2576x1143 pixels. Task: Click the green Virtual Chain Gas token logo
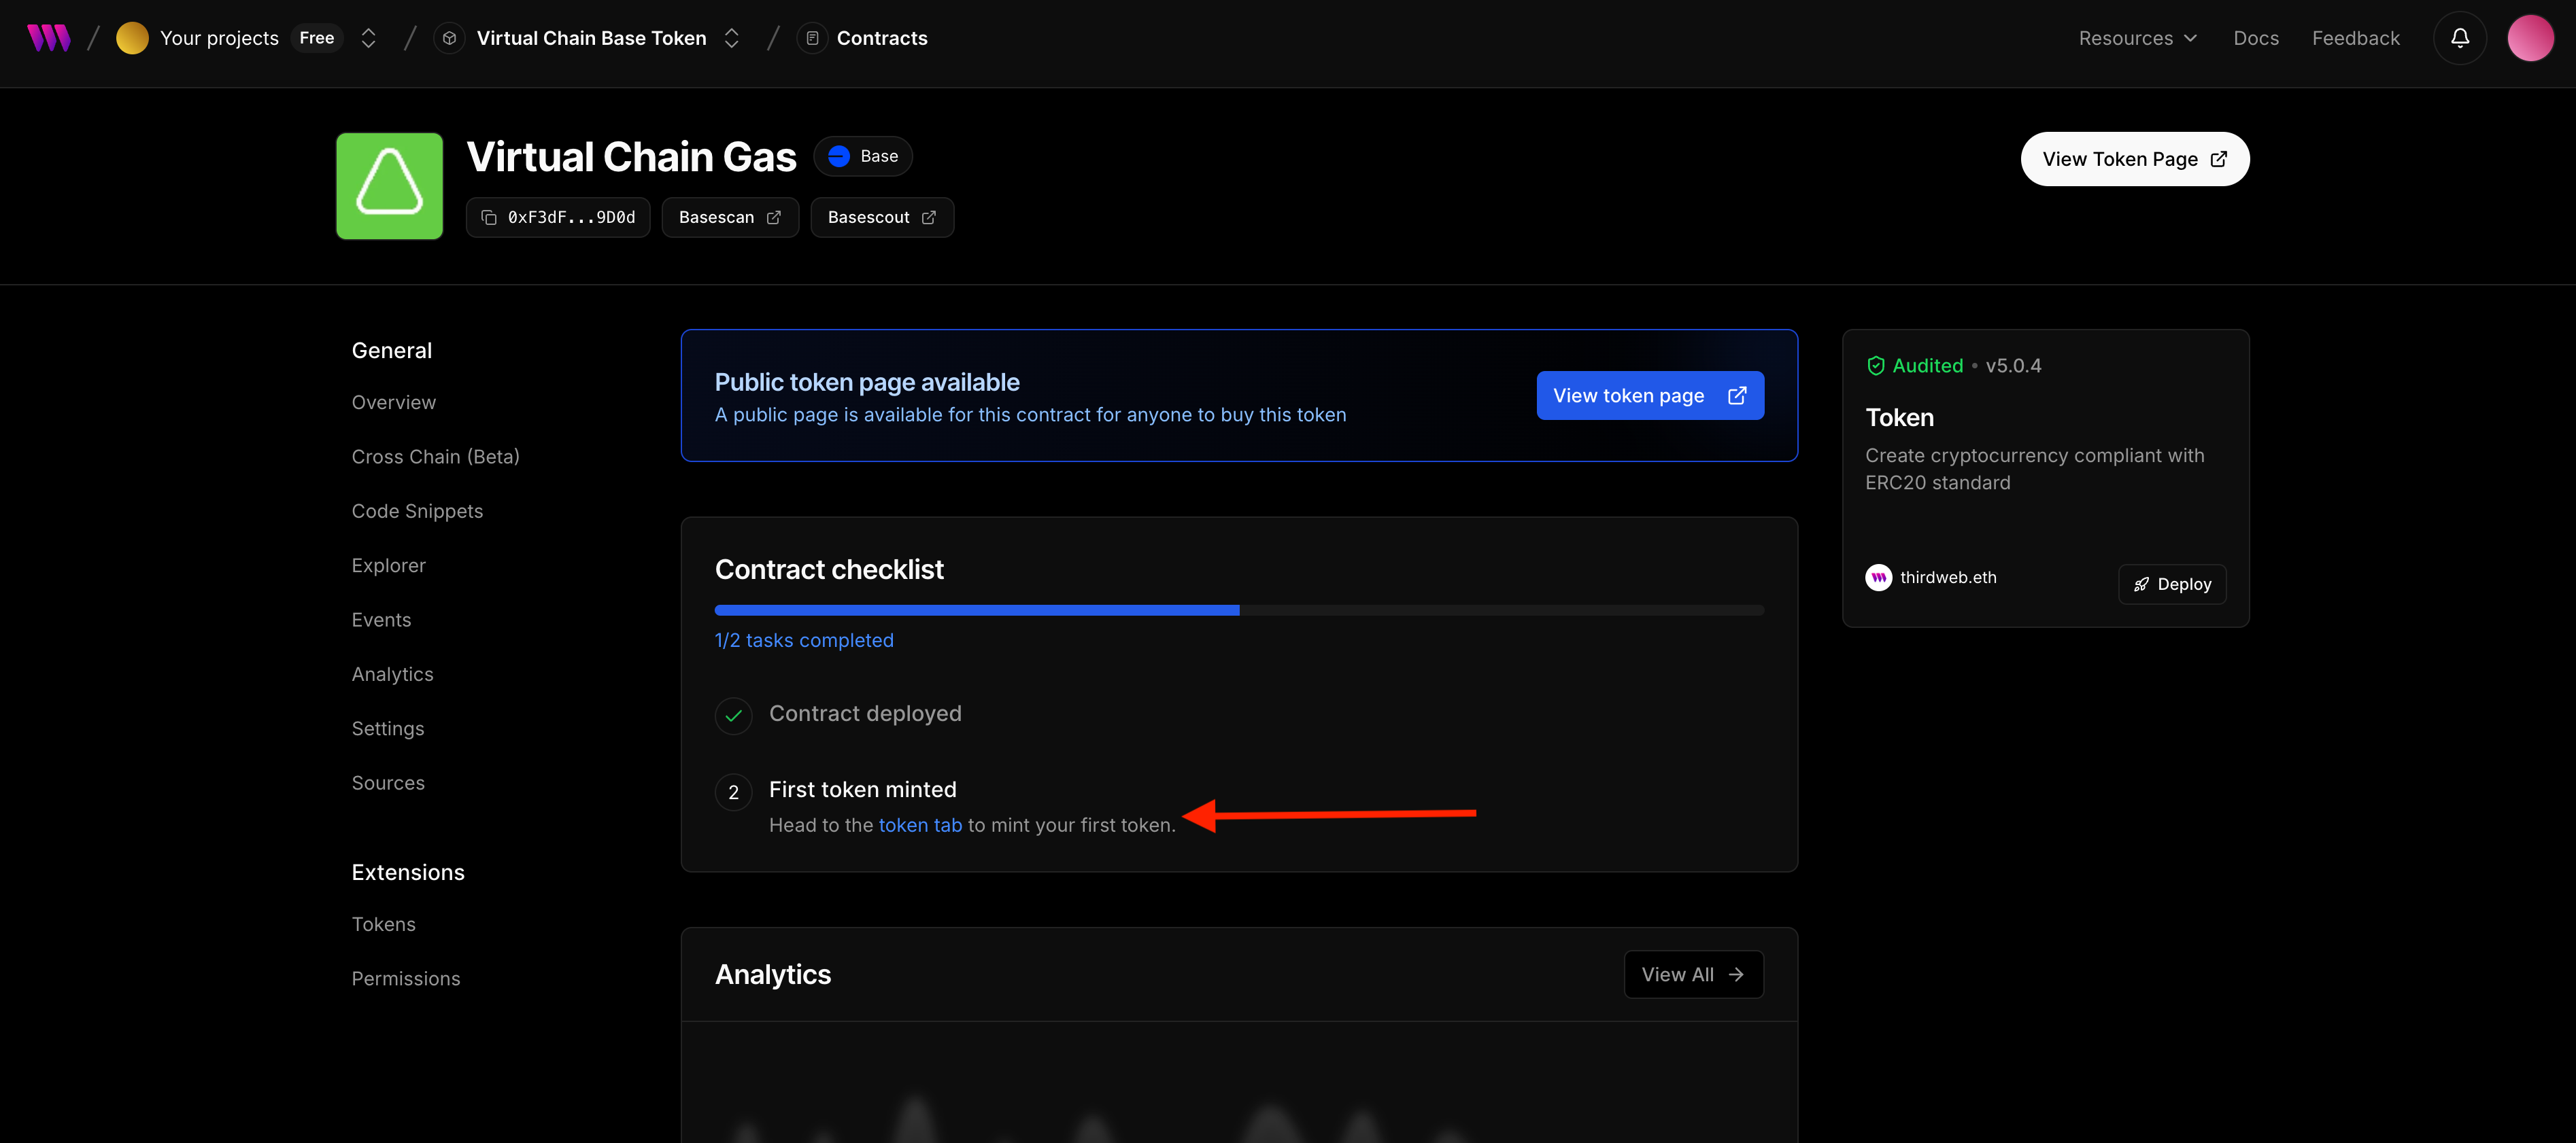[389, 186]
